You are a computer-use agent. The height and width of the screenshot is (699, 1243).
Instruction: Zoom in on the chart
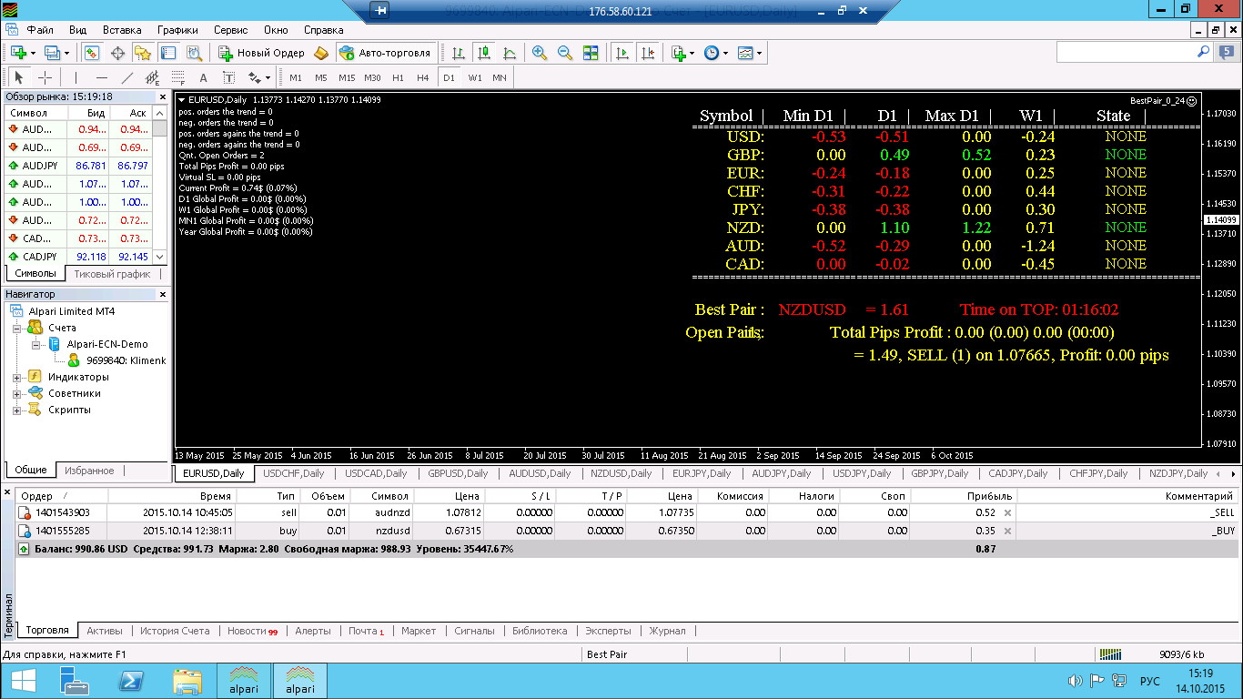[x=540, y=54]
